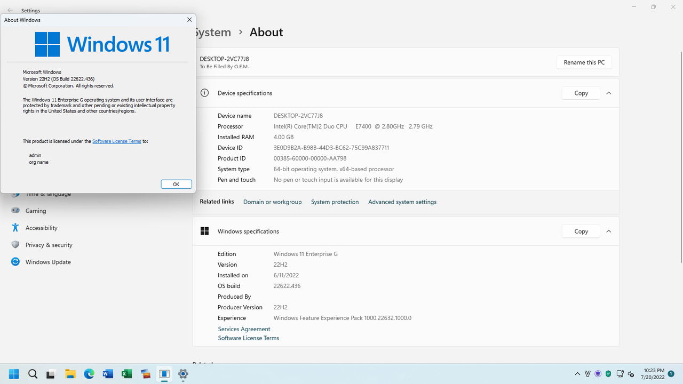Viewport: 683px width, 384px height.
Task: Minimize the Settings window
Action: pos(633,7)
